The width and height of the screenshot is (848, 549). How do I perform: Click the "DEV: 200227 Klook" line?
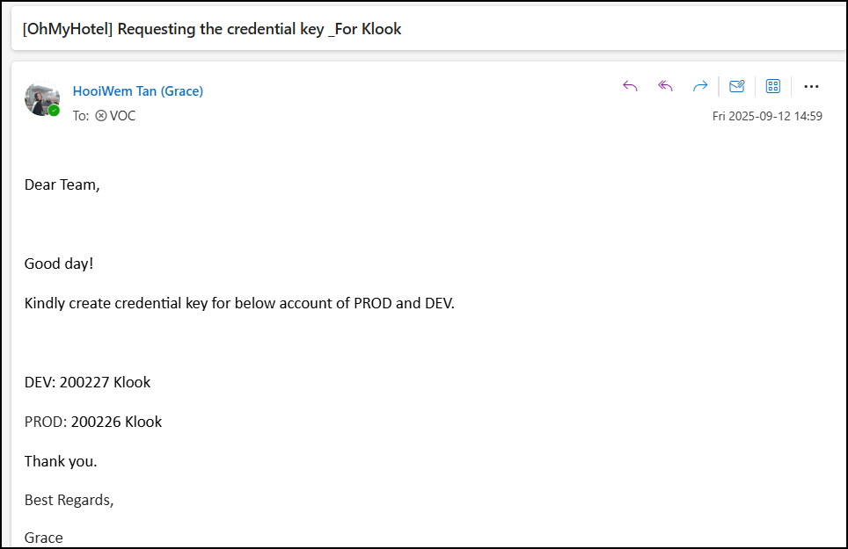tap(87, 382)
